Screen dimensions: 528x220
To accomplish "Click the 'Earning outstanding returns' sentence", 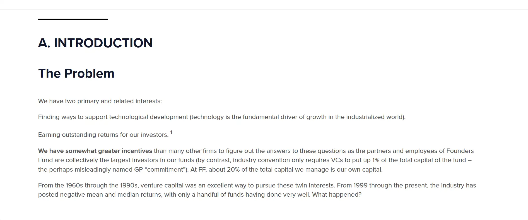I will (x=103, y=135).
